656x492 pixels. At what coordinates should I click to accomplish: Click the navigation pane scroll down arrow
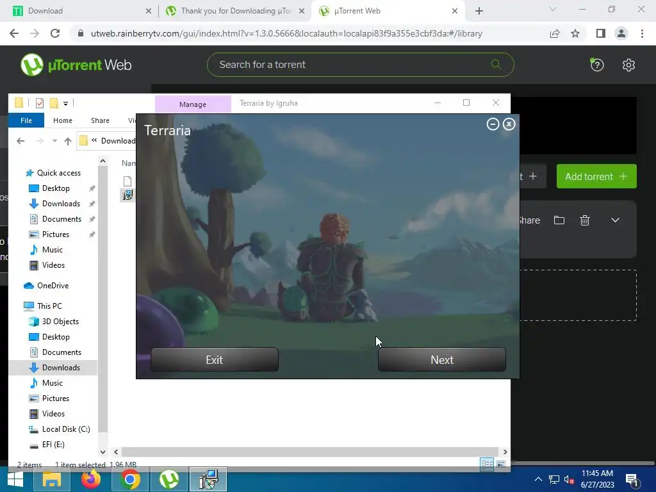click(x=103, y=452)
